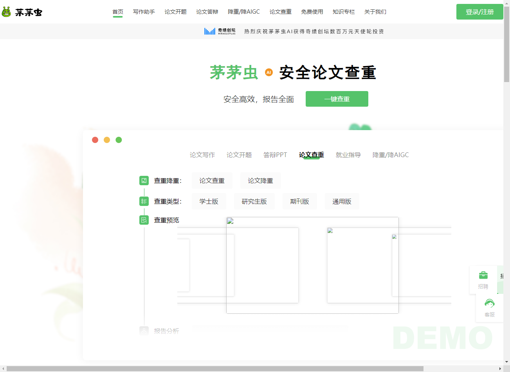510x372 pixels.
Task: Choose the 研究生版 check type
Action: (254, 201)
